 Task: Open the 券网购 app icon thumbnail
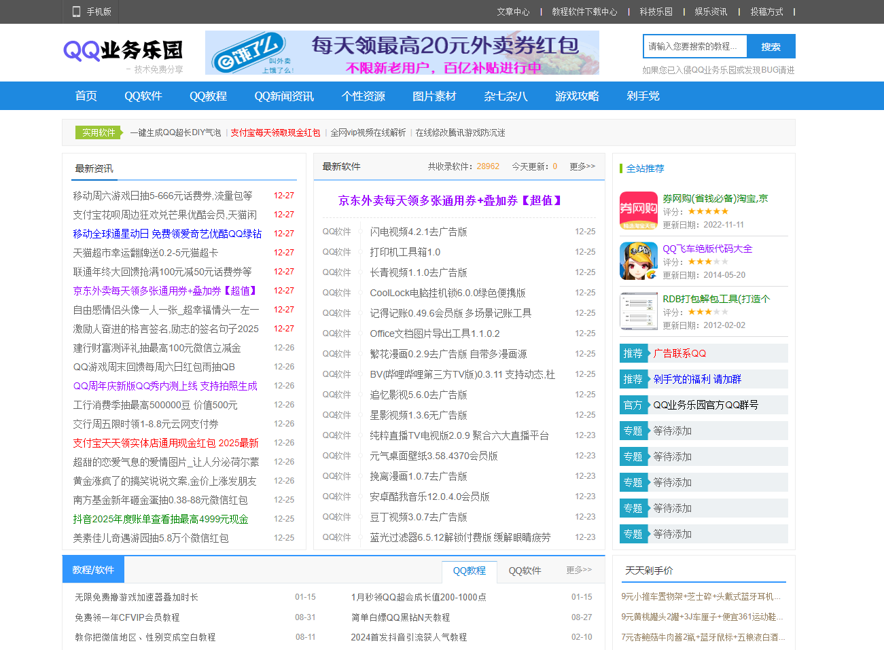click(x=638, y=211)
